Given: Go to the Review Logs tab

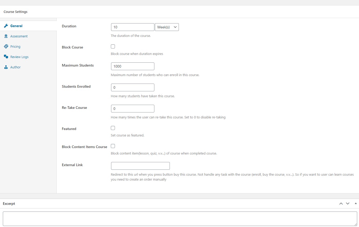Looking at the screenshot, I should (x=28, y=57).
